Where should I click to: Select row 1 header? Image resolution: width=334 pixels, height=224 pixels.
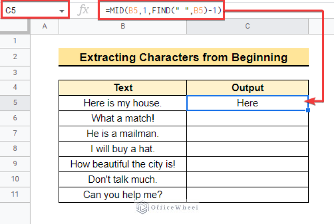[15, 41]
